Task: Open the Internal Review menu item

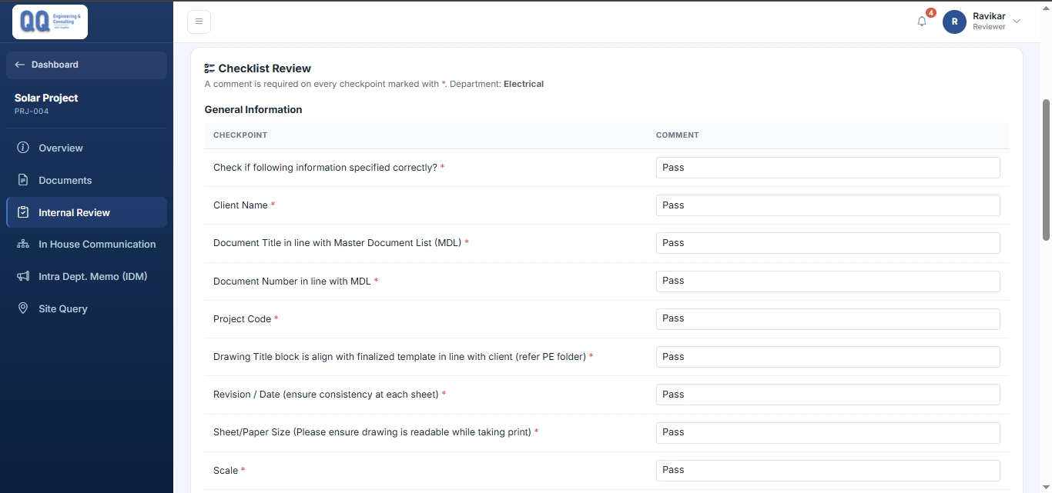Action: [x=86, y=212]
